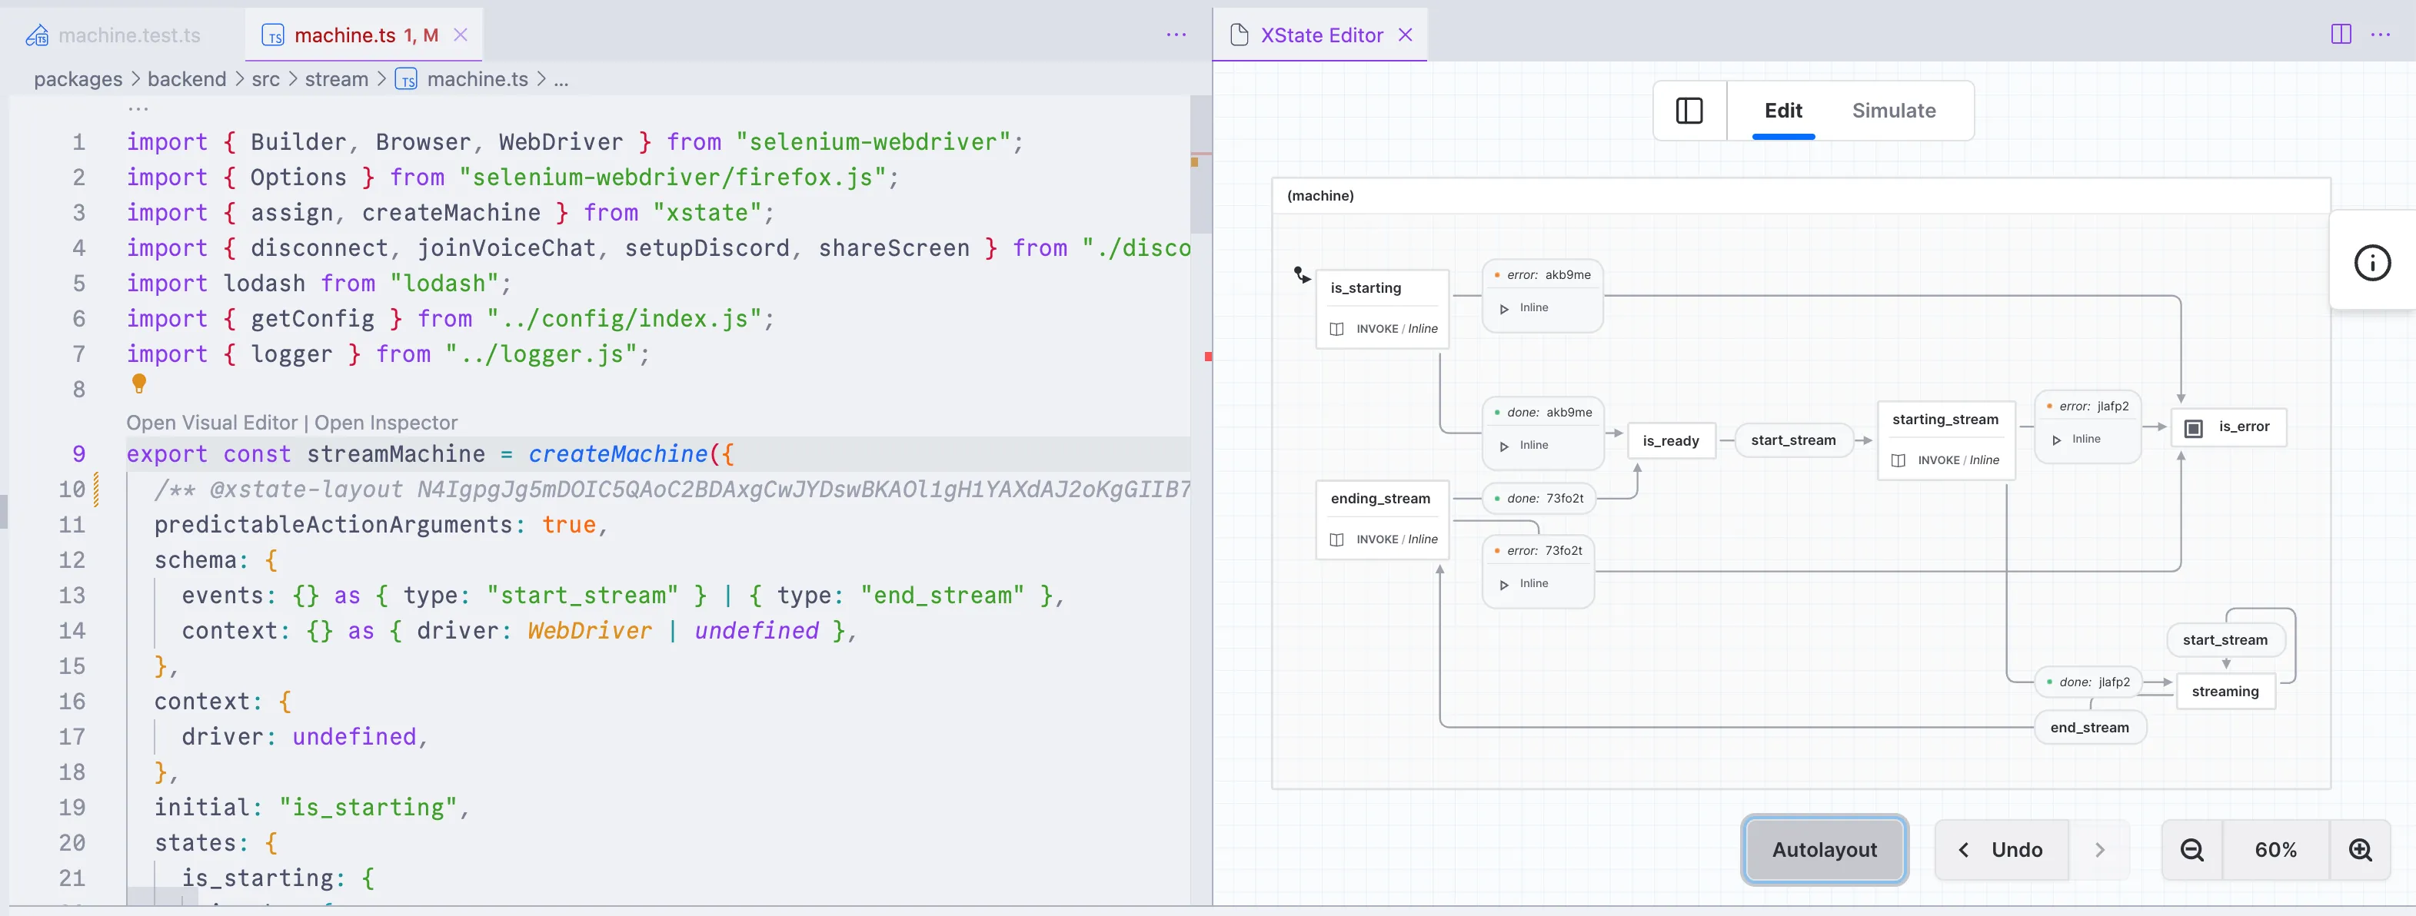
Task: Click the XState Editor panel icon
Action: [x=1692, y=109]
